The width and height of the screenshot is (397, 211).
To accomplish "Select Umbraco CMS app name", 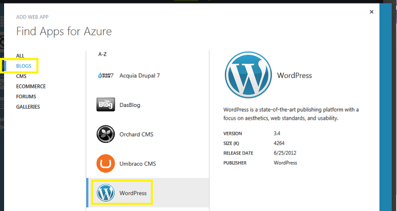I will coord(138,164).
